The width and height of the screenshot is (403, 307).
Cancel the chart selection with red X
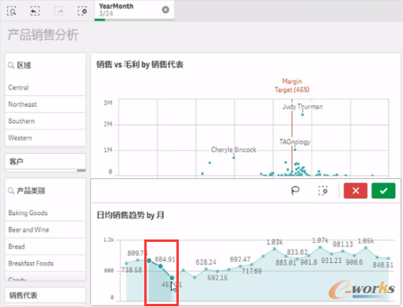(x=355, y=191)
